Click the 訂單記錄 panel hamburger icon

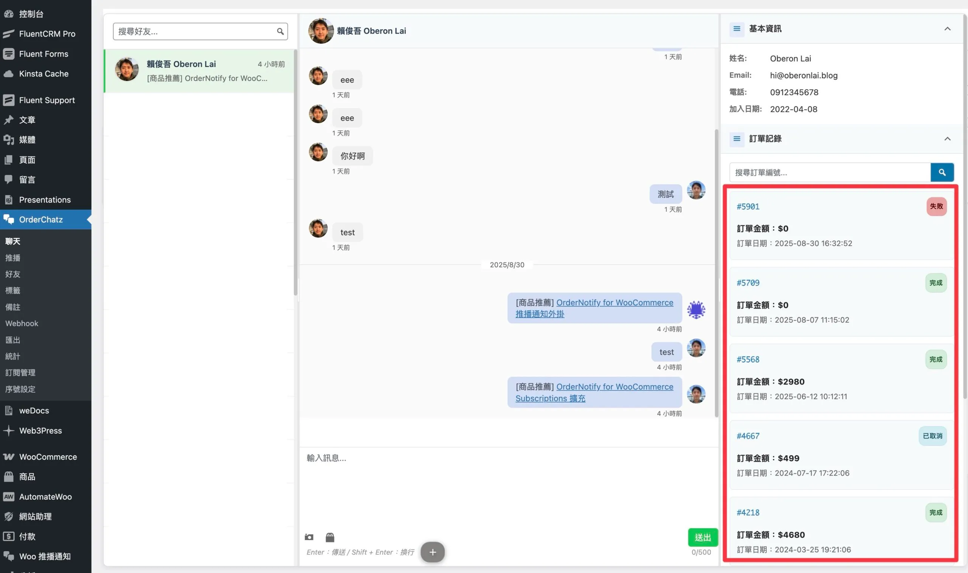click(737, 139)
